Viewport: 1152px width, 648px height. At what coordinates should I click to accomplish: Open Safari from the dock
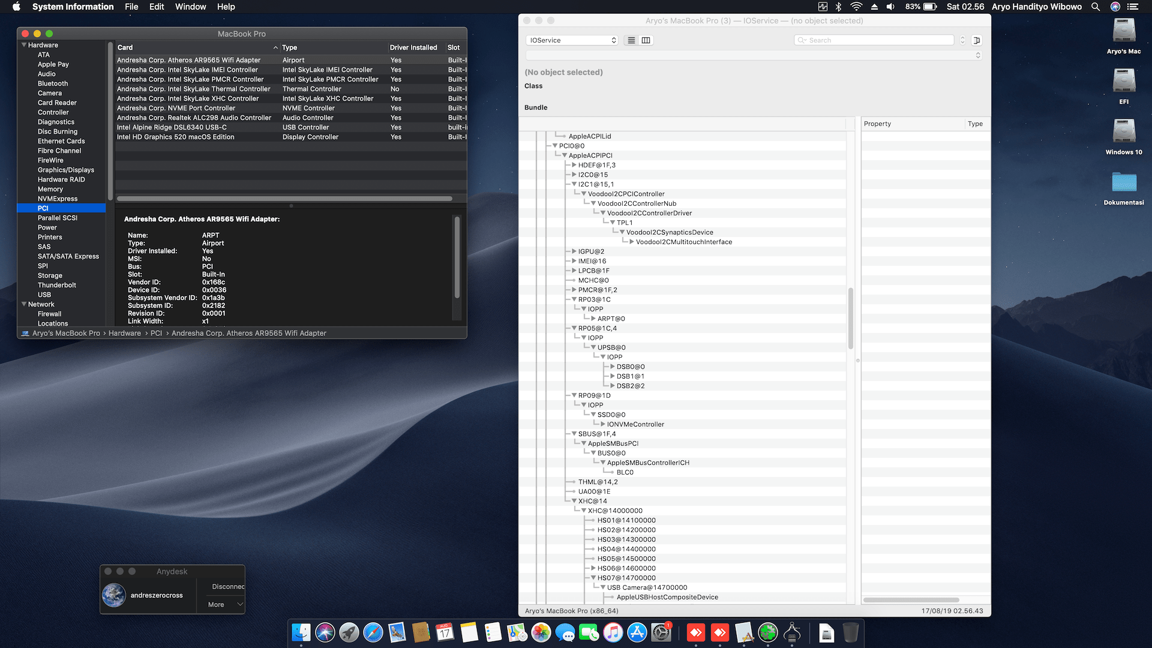tap(373, 632)
